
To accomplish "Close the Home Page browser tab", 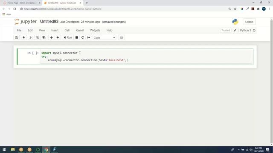I will (x=40, y=3).
